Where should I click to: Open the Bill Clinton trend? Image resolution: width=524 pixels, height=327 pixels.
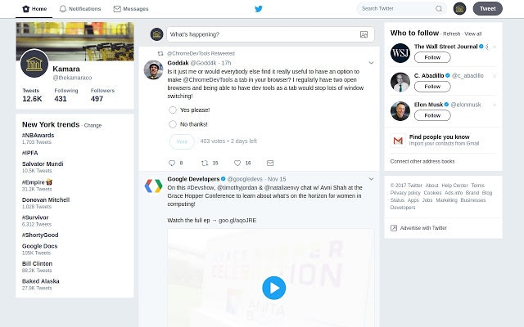[x=37, y=263]
